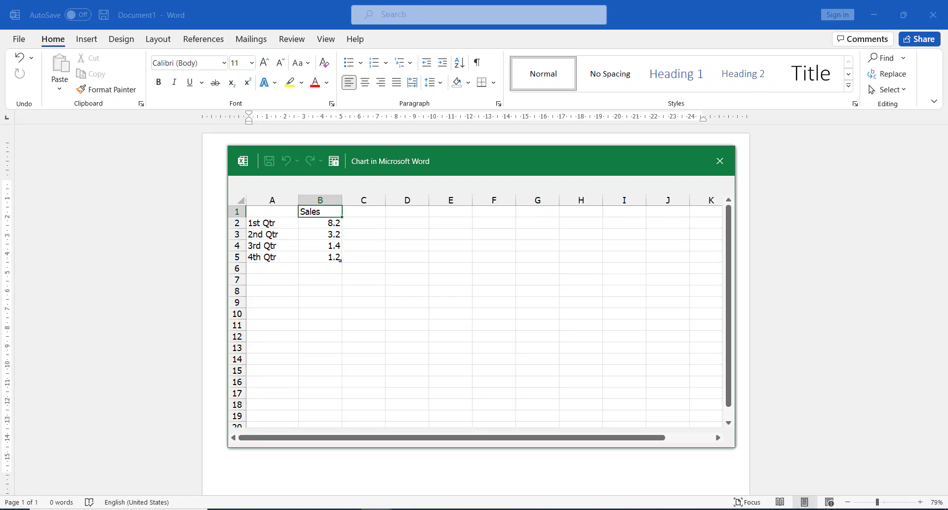Adjust the zoom slider handle
Screen dimensions: 948x510
coord(877,502)
